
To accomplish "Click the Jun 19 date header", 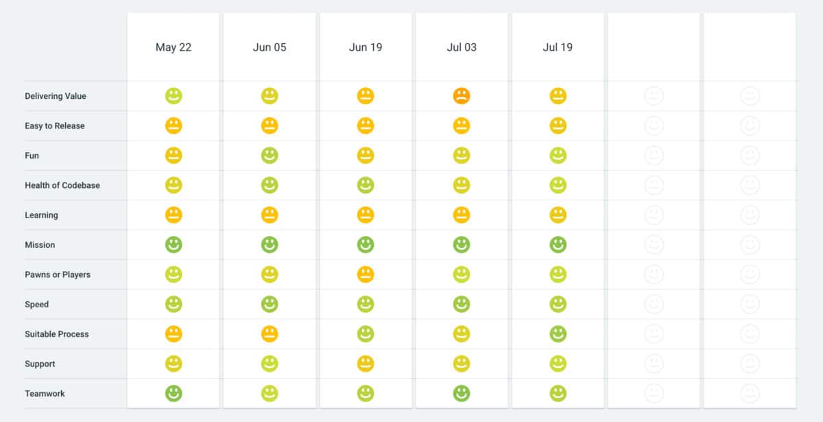I will click(366, 47).
